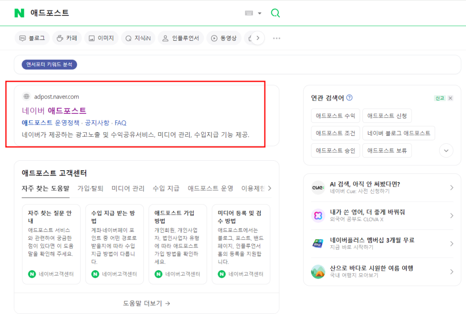
Task: Expand the 멤버십 row chevron
Action: pyautogui.click(x=452, y=244)
